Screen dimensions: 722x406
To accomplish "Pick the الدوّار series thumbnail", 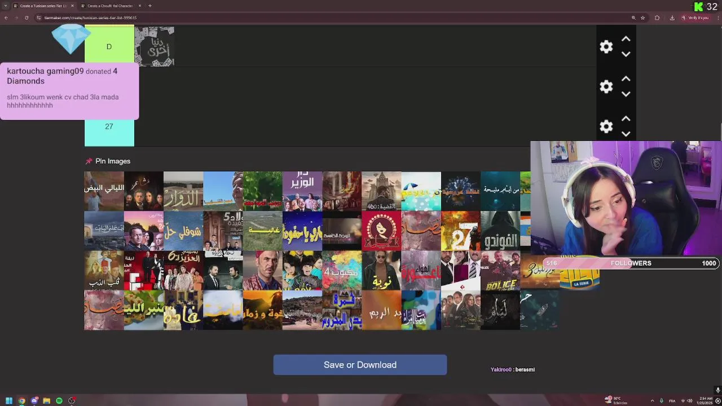I will [x=183, y=191].
